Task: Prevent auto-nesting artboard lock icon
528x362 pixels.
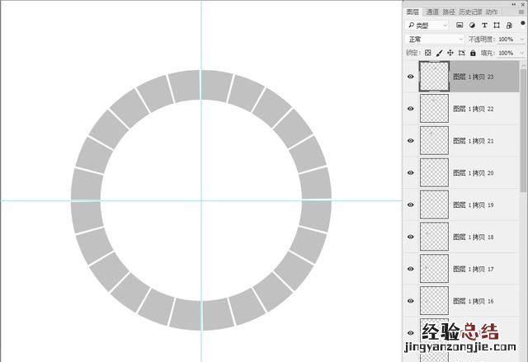Action: pyautogui.click(x=462, y=53)
